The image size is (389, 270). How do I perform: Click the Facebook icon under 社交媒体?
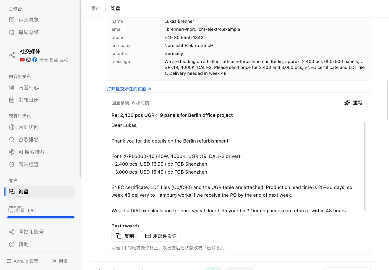click(35, 60)
